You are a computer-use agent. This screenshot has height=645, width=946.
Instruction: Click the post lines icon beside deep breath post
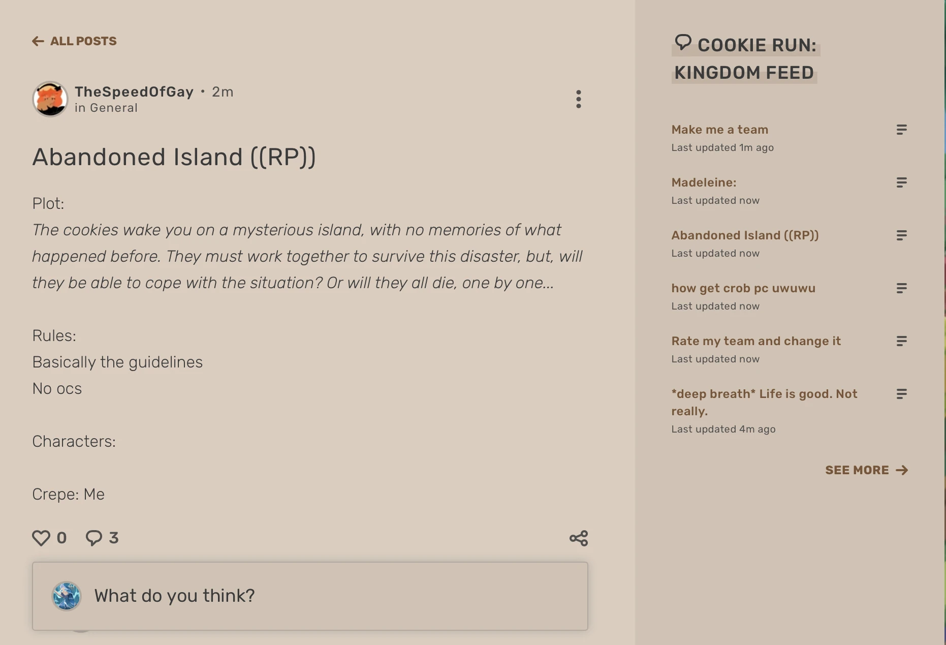pos(901,394)
